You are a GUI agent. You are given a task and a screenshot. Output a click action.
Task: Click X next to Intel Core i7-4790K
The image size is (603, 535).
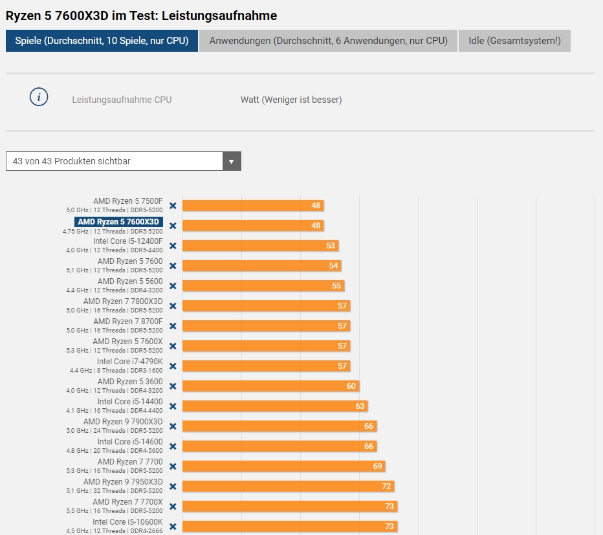pos(173,366)
